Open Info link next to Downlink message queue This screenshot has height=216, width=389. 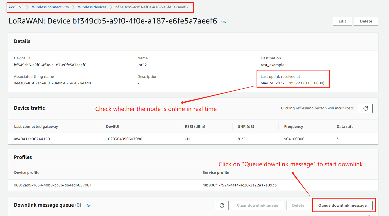[86, 206]
